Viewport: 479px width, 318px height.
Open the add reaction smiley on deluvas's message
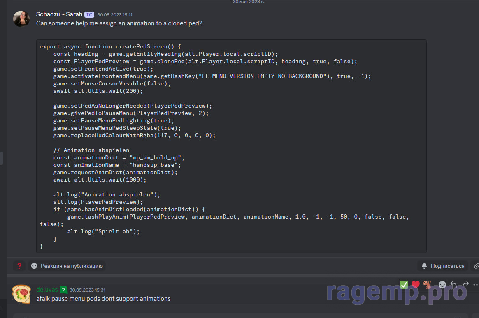(442, 284)
